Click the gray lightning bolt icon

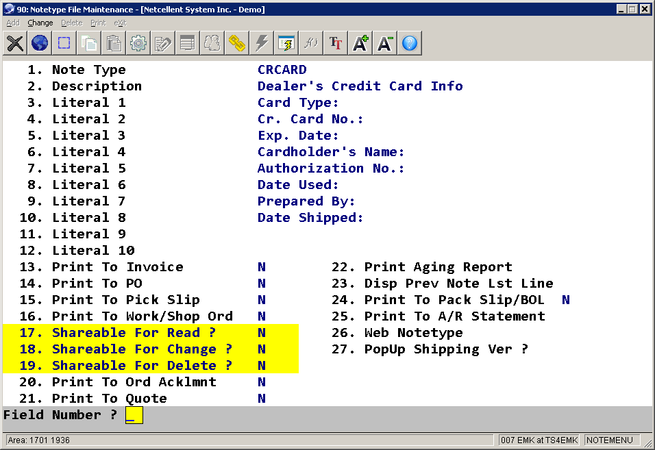261,44
